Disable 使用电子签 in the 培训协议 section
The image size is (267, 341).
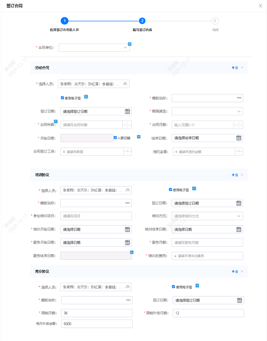point(170,189)
